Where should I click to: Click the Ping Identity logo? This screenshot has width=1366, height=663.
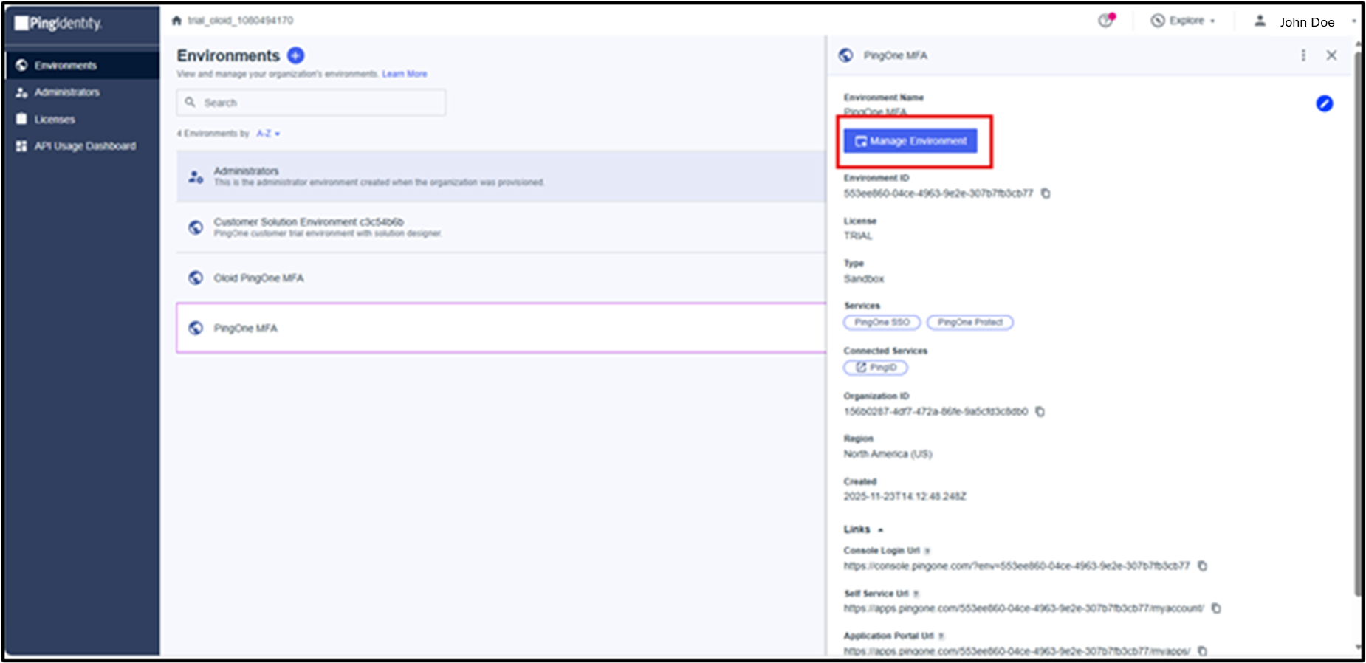[x=58, y=23]
